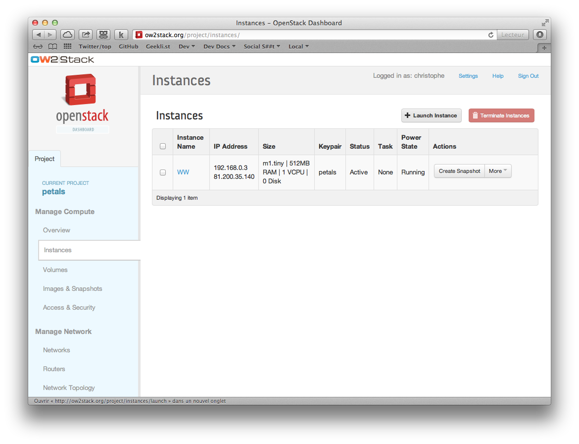This screenshot has width=579, height=444.
Task: Go back with the browser back arrow
Action: tap(39, 35)
